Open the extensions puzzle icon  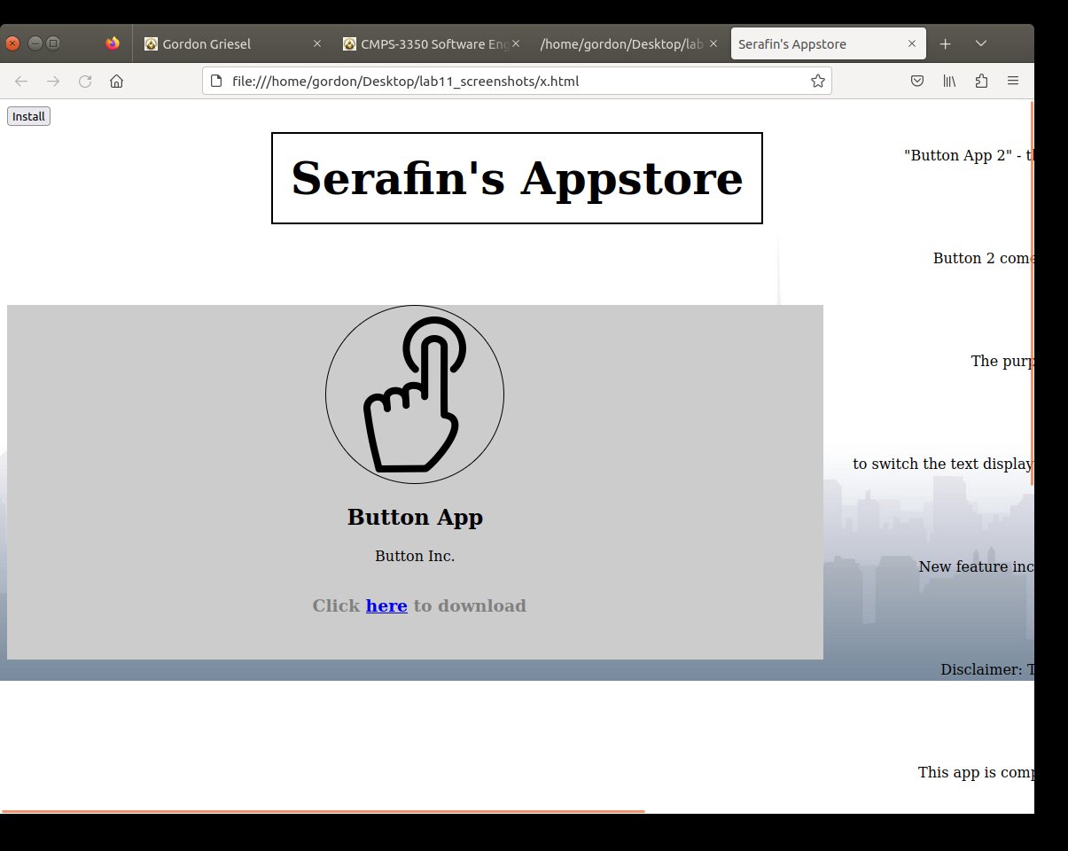[x=981, y=82]
